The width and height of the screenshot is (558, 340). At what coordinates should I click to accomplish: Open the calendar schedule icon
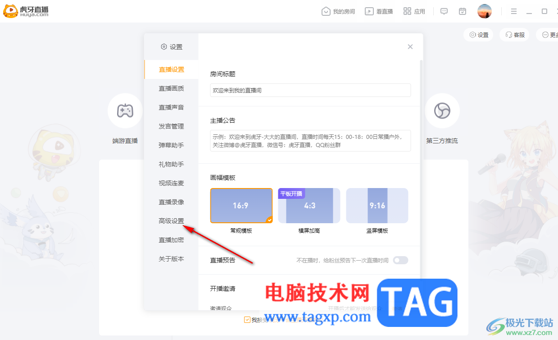463,11
